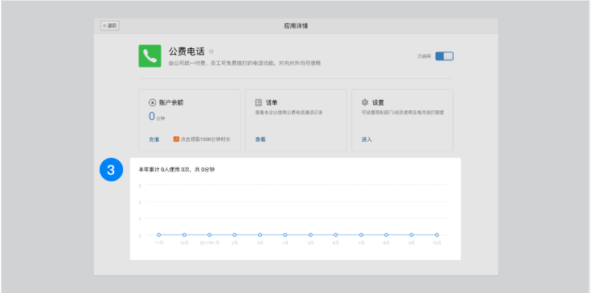Screen dimensions: 591x293
Task: Click the chart data point for 2月
Action: (235, 235)
